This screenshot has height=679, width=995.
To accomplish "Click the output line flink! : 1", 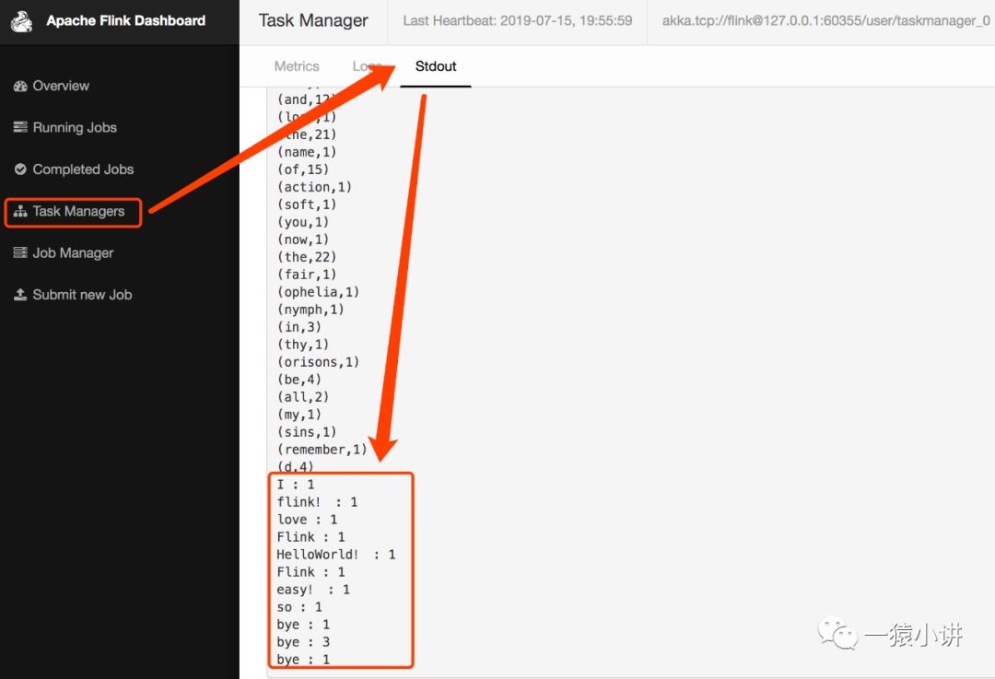I will coord(317,502).
